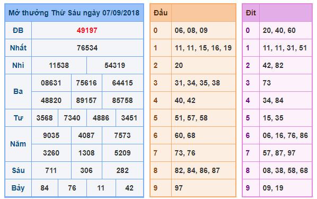317x199 pixels.
Task: Select the ĐB prize label
Action: coord(18,30)
